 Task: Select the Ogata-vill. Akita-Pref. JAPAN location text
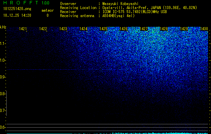point(150,8)
